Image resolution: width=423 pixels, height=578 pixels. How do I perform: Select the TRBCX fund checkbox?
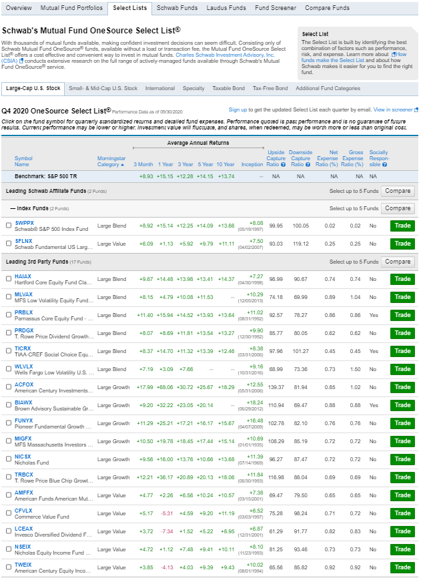click(x=9, y=477)
